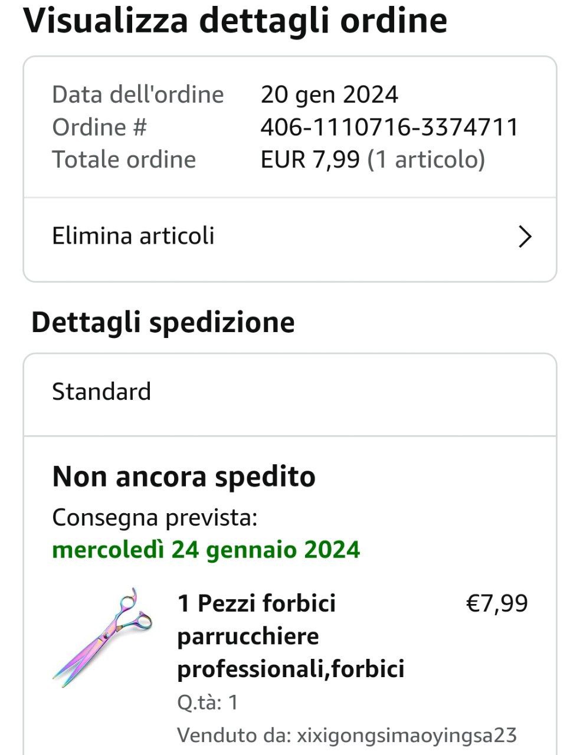
Task: Select the order number 406-1110716-3374711
Action: (x=389, y=127)
